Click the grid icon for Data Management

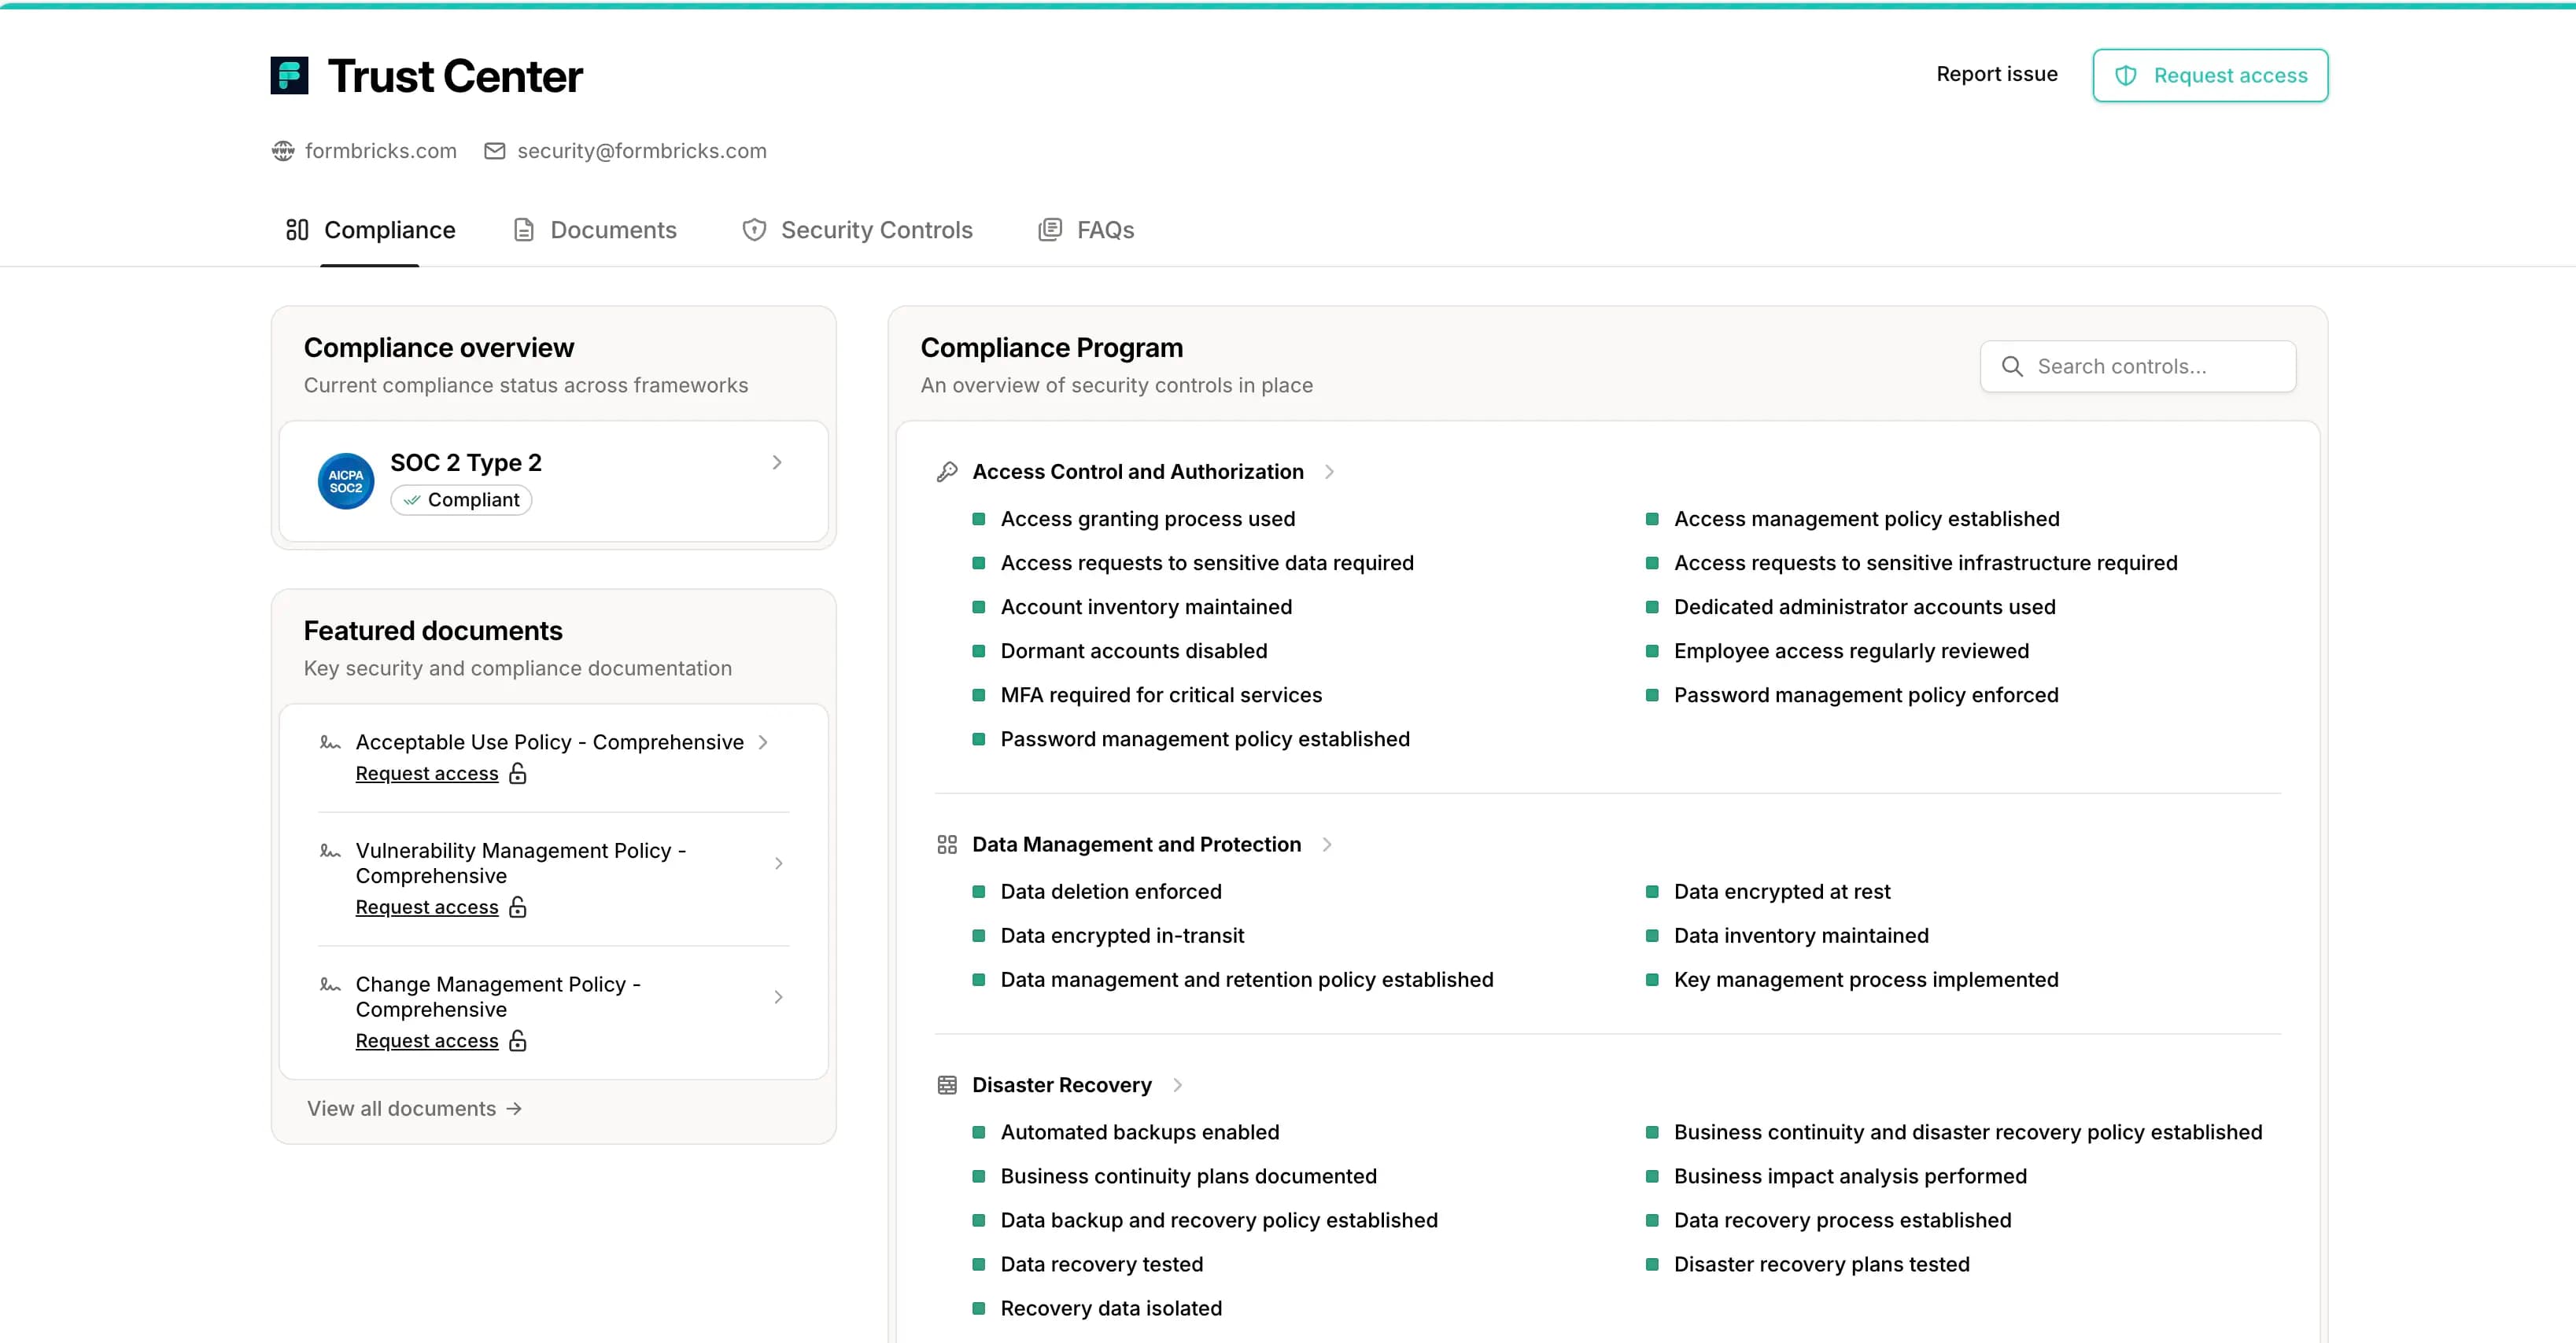coord(946,844)
